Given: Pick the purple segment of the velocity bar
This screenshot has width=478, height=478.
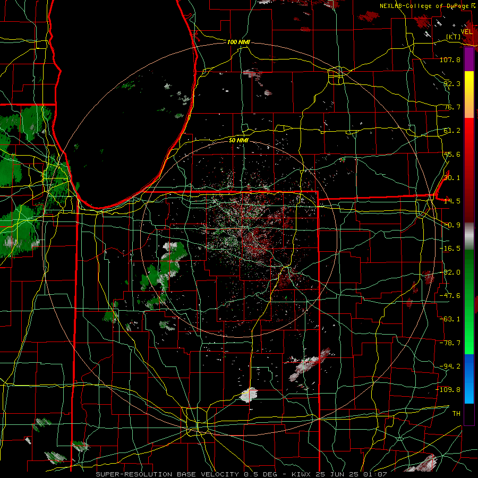Looking at the screenshot, I should (x=469, y=59).
